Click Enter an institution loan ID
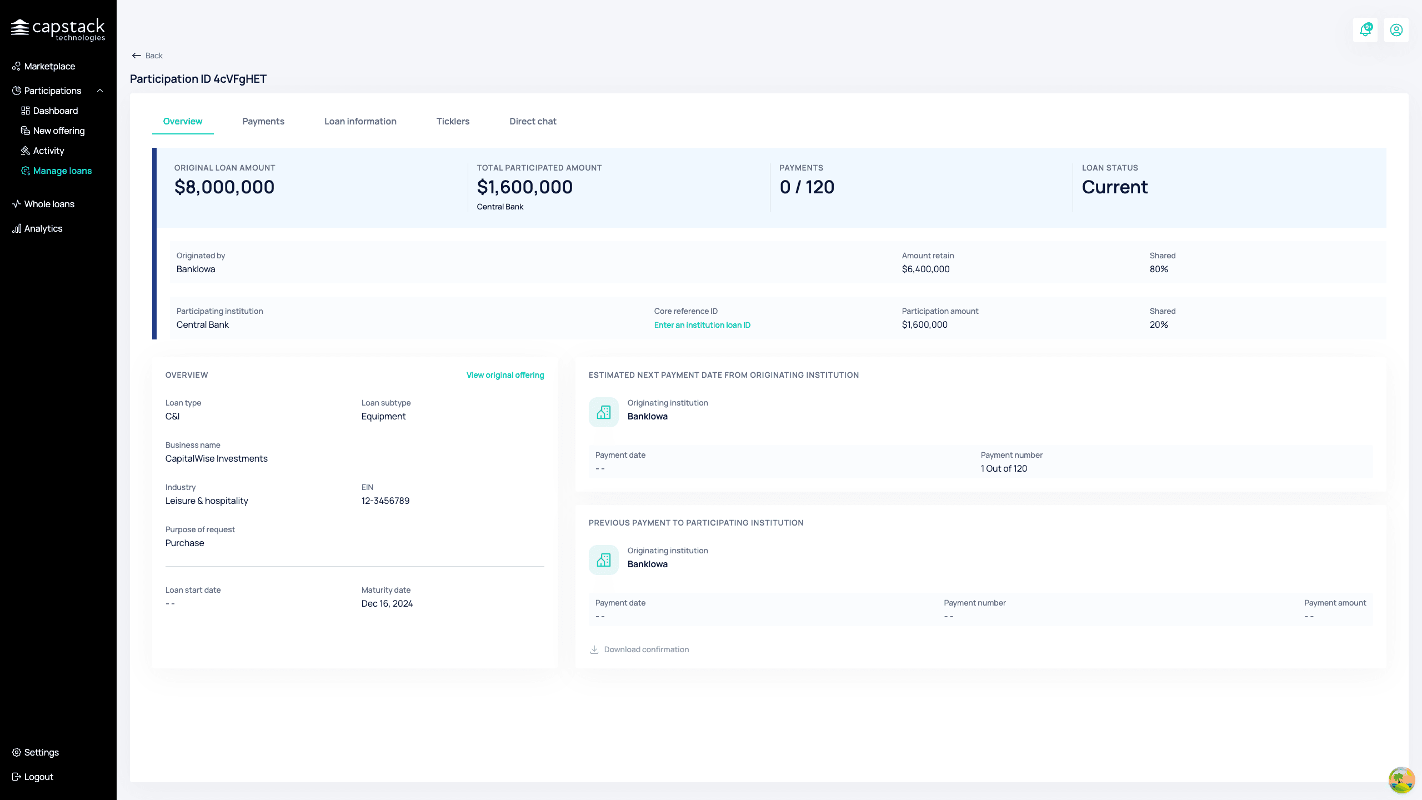Image resolution: width=1422 pixels, height=800 pixels. [702, 325]
